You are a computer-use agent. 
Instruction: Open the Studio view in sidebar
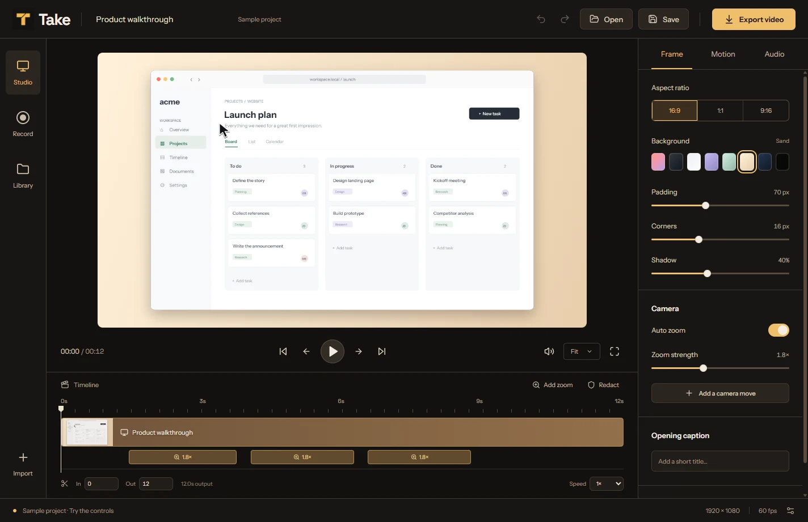[x=23, y=73]
